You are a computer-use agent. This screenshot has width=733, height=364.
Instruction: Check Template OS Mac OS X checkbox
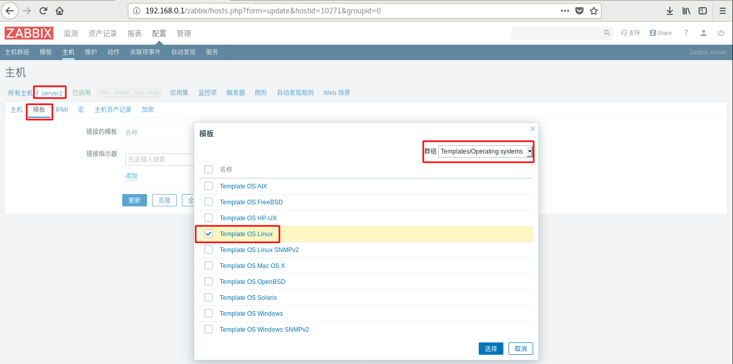point(209,265)
